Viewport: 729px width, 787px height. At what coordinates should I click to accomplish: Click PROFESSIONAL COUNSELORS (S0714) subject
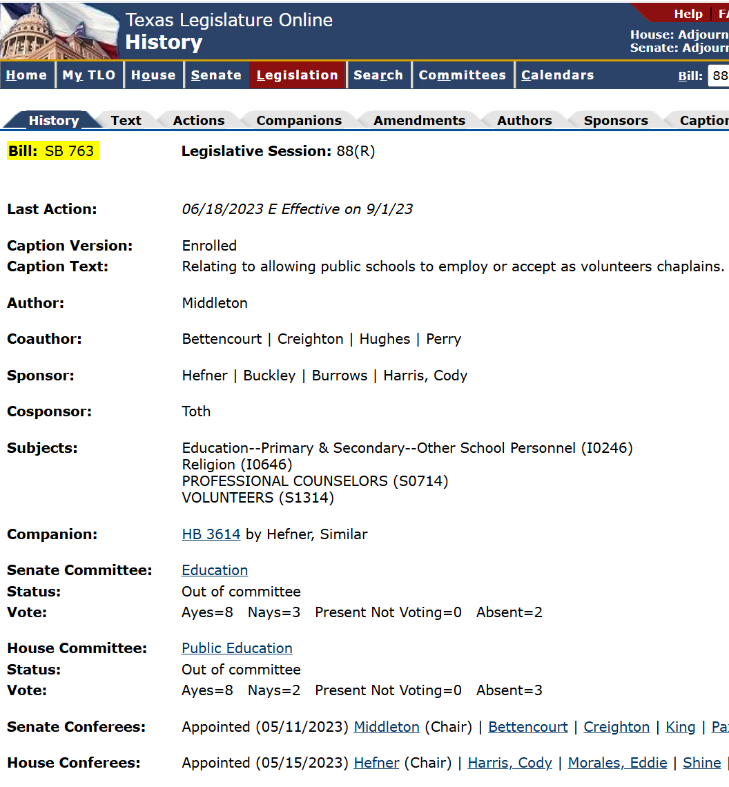[315, 481]
